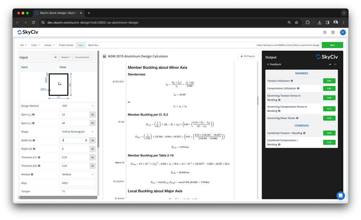
Task: Open the help question mark icon
Action: [x=325, y=32]
